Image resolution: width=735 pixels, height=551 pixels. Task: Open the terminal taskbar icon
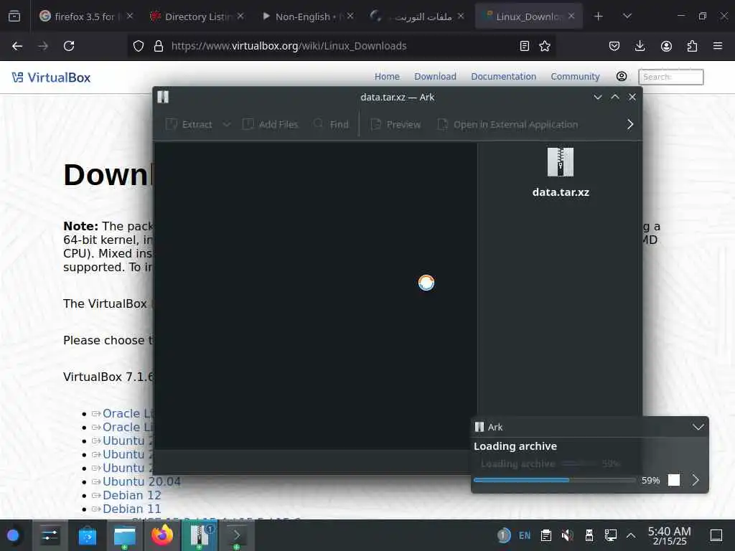point(237,535)
